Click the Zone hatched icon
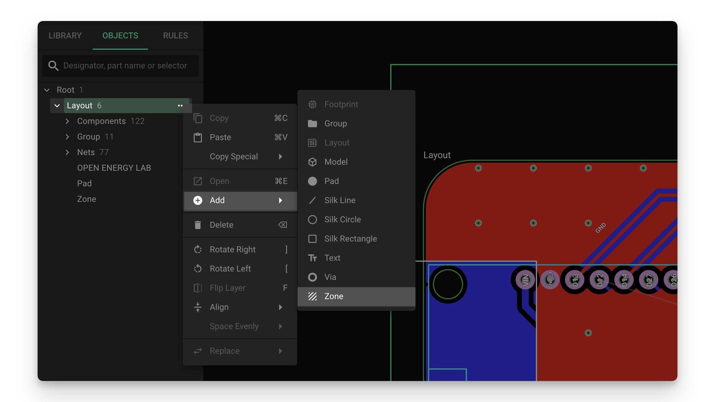 (312, 296)
